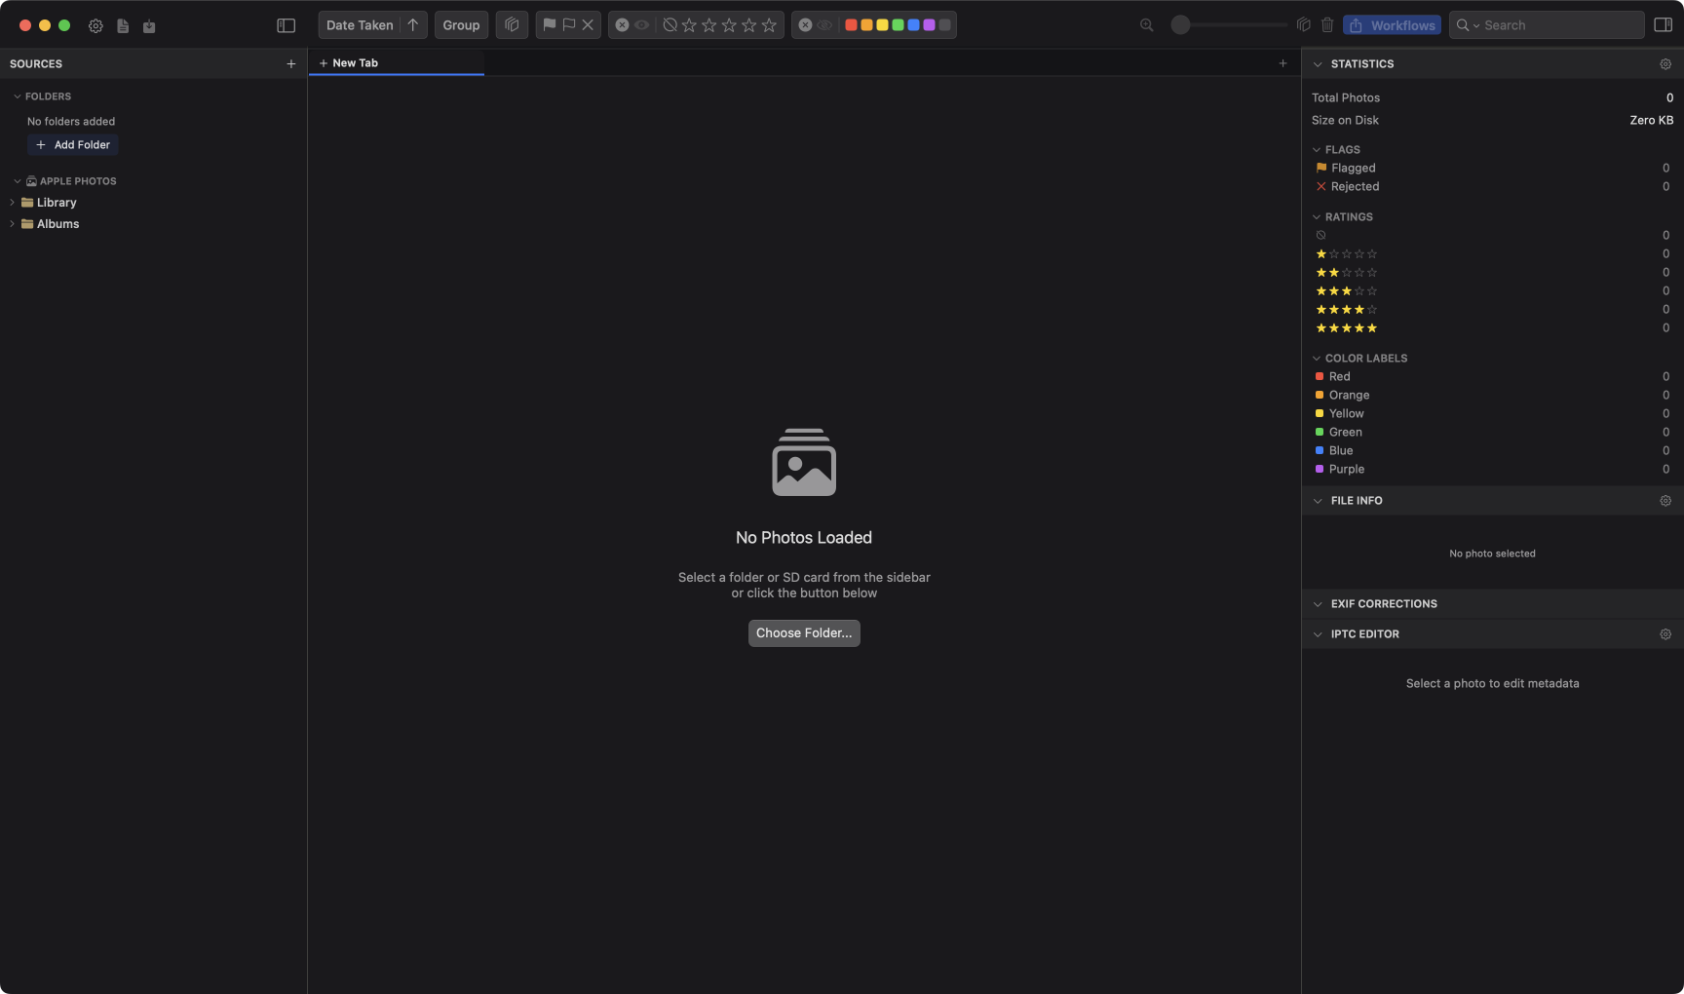Viewport: 1684px width, 994px height.
Task: Toggle the right inspector panel icon
Action: pyautogui.click(x=1664, y=25)
